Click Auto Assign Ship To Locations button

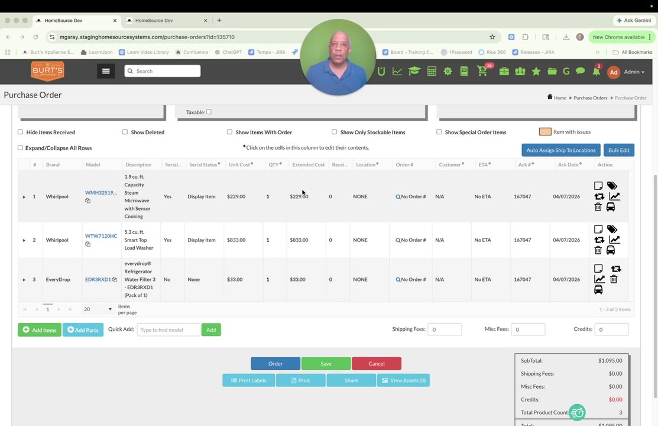(560, 150)
